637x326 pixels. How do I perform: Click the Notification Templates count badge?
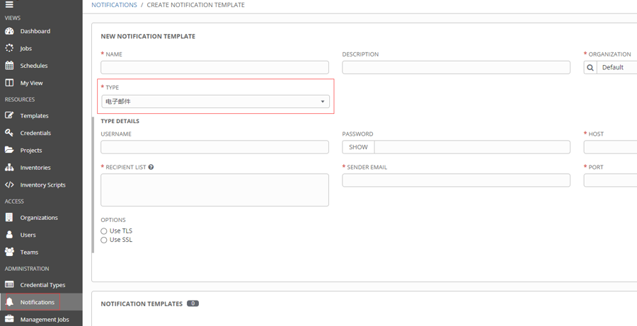[x=193, y=303]
